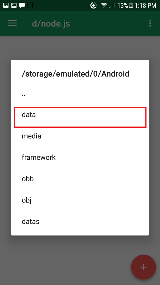
Task: Open the obj folder
Action: pyautogui.click(x=80, y=200)
